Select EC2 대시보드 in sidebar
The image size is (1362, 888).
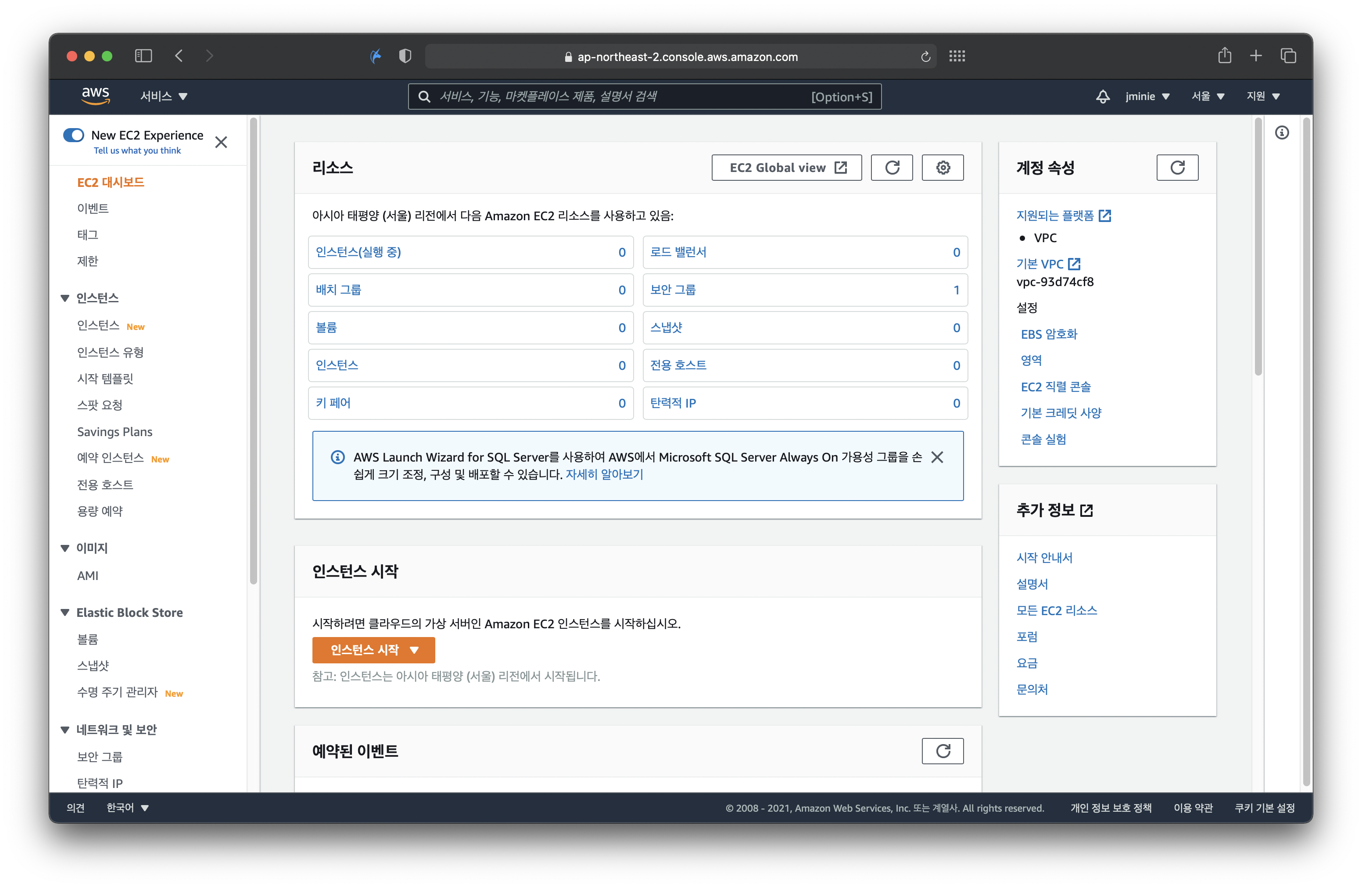click(111, 182)
